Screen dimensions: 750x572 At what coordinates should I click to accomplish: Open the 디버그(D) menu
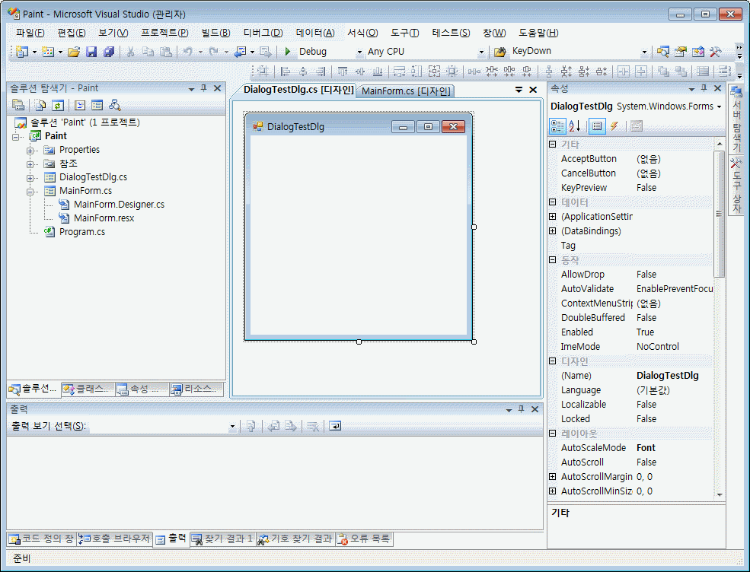[263, 33]
